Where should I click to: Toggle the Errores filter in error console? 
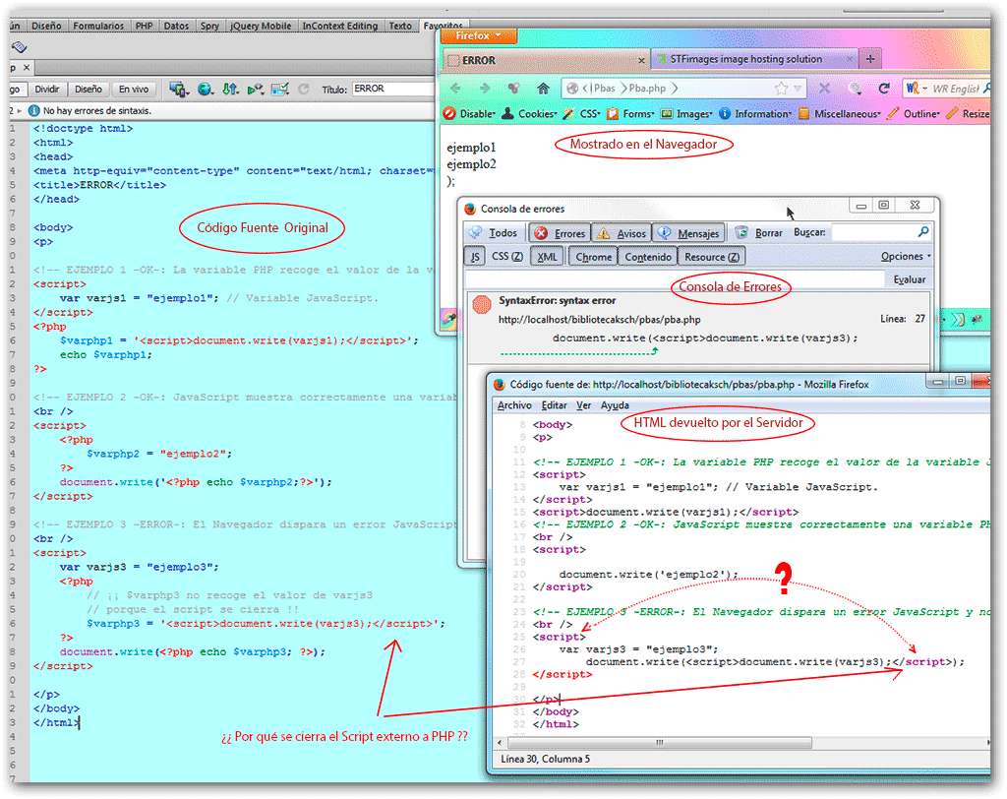pyautogui.click(x=560, y=232)
